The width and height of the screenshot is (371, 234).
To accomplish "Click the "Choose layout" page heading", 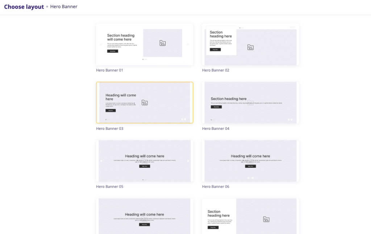I will coord(24,7).
